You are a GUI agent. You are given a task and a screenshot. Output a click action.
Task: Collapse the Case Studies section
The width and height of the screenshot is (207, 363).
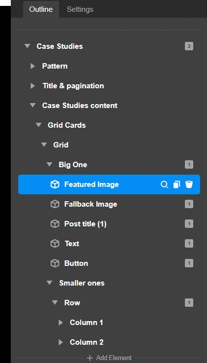(27, 46)
